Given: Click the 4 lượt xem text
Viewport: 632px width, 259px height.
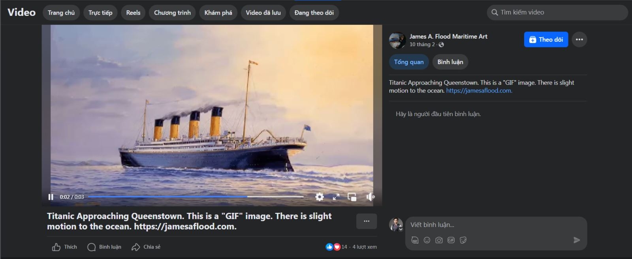Looking at the screenshot, I should point(365,247).
